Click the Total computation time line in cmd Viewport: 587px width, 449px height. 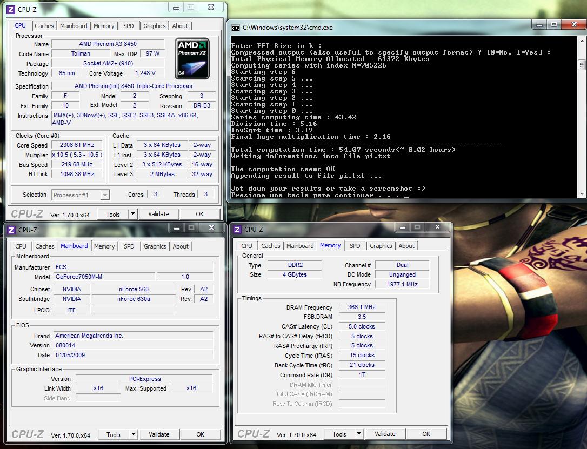click(x=343, y=150)
